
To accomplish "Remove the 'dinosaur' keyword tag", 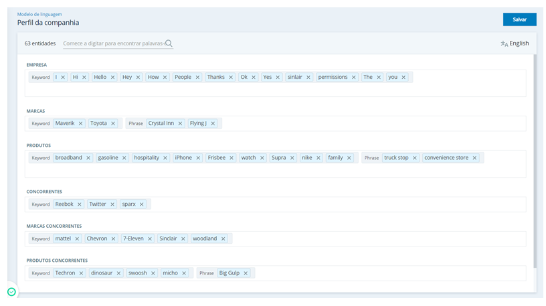I will (x=118, y=273).
